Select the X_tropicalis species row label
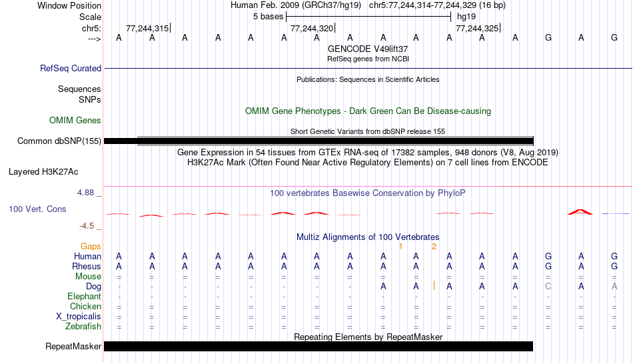Screen dimensions: 633x362 point(79,317)
